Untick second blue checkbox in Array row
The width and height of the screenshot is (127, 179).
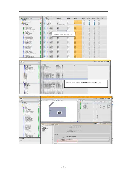(x=94, y=25)
